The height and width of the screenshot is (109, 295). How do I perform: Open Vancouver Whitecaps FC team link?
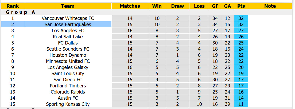click(x=68, y=18)
